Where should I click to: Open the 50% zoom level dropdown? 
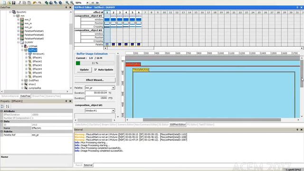click(x=87, y=3)
